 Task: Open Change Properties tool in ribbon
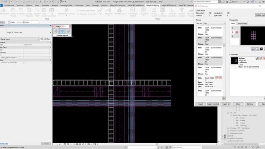(29, 12)
